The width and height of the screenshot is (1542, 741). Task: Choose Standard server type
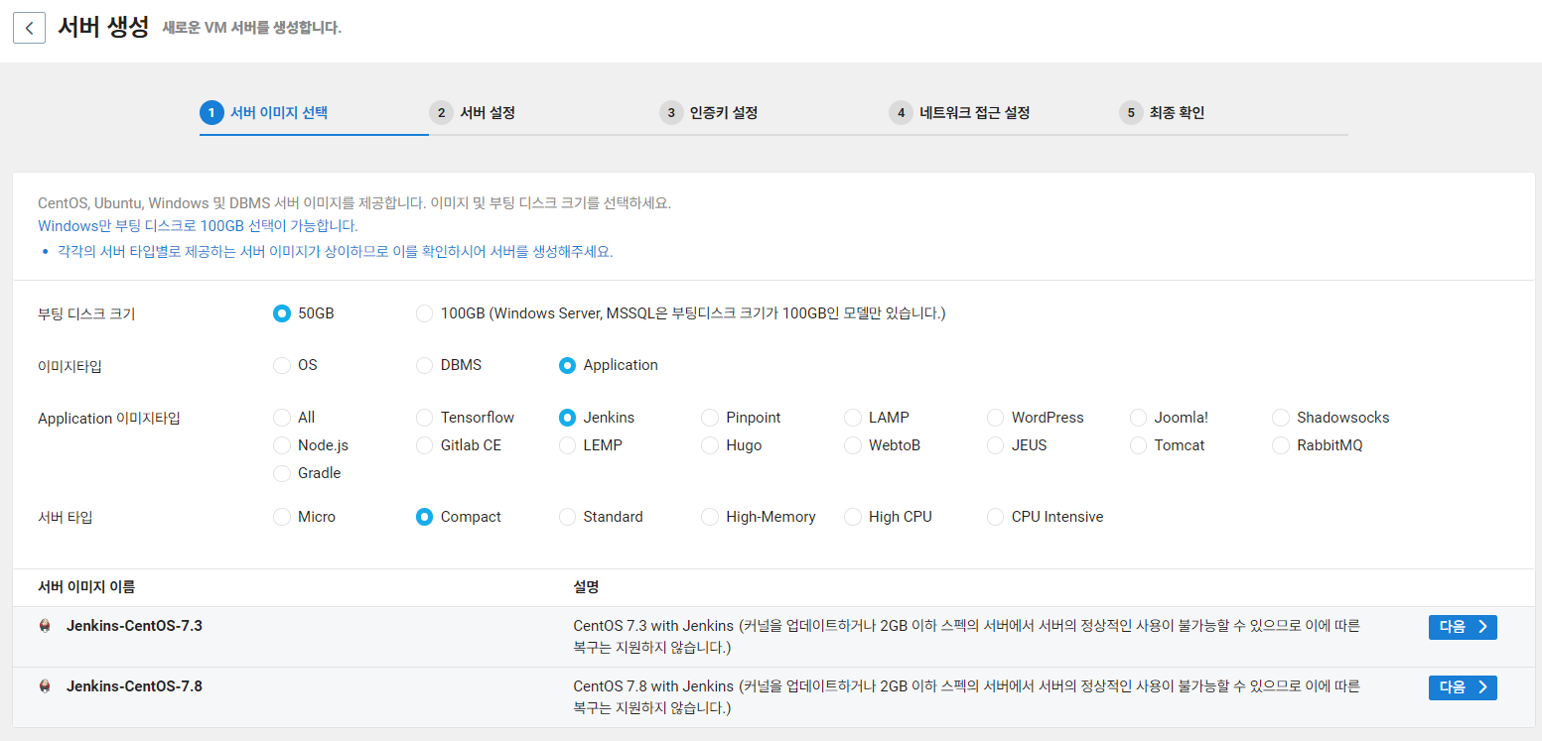567,517
